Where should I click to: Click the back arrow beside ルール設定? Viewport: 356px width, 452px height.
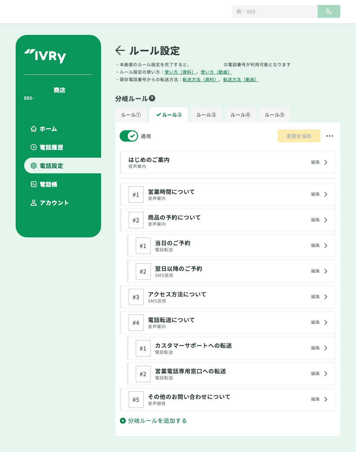pyautogui.click(x=120, y=51)
